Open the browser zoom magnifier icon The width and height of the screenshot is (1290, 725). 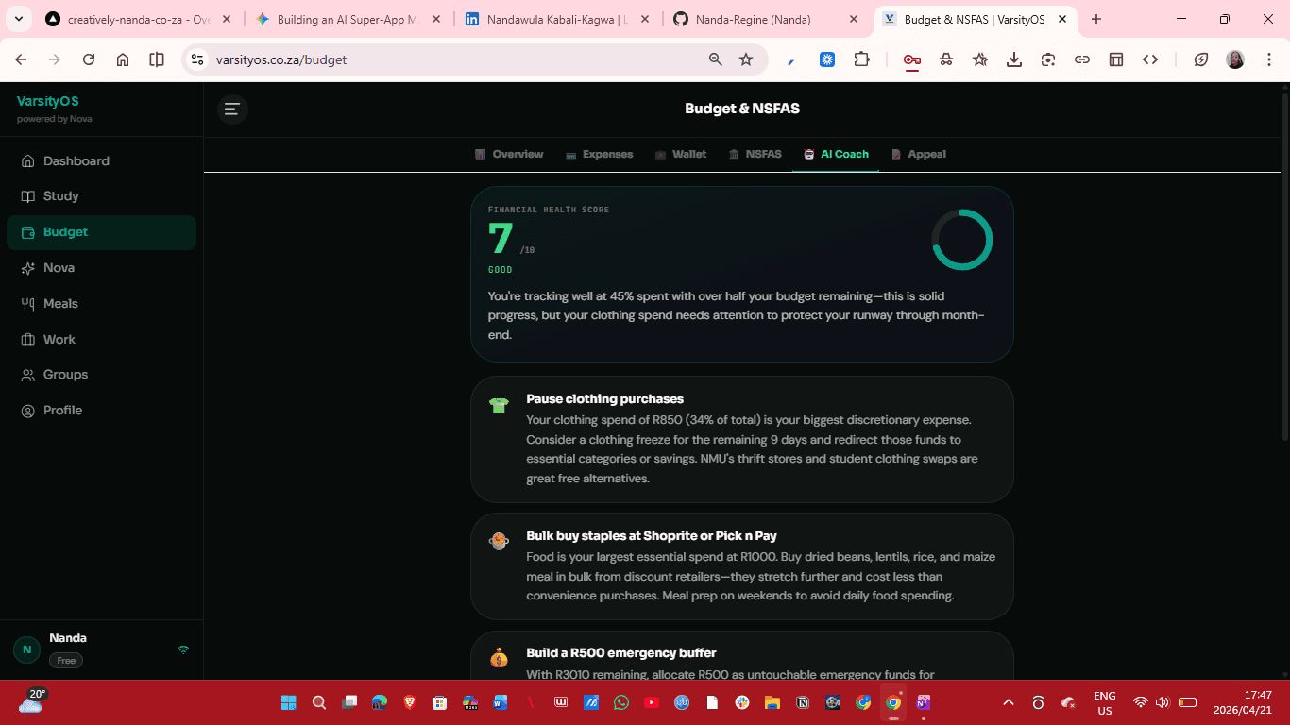(716, 59)
